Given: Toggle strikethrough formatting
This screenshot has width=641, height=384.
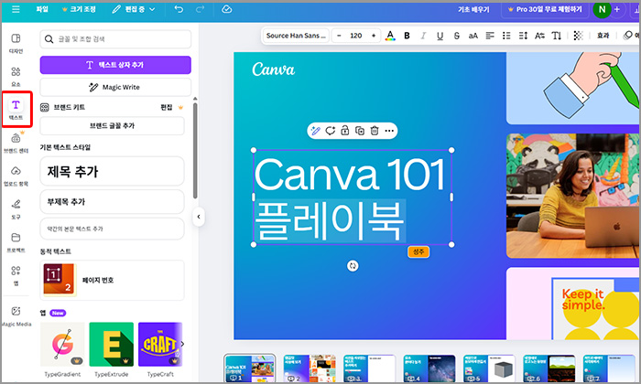Looking at the screenshot, I should tap(457, 36).
